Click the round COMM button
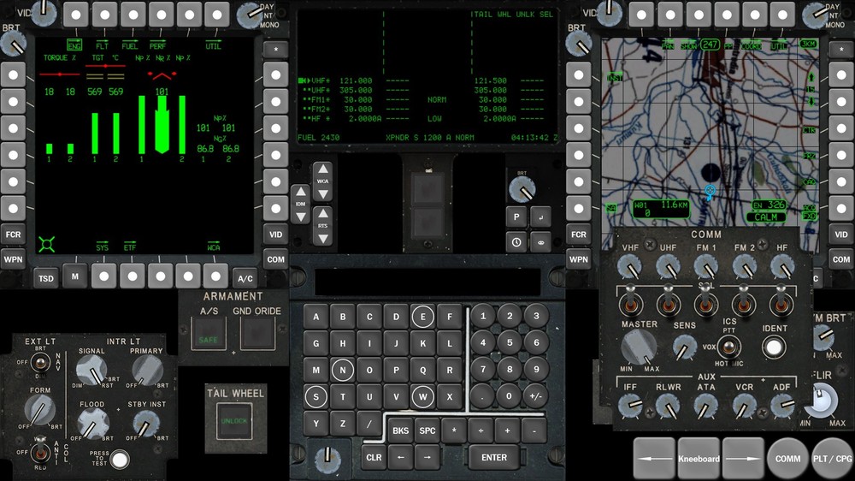This screenshot has width=855, height=481. point(788,459)
